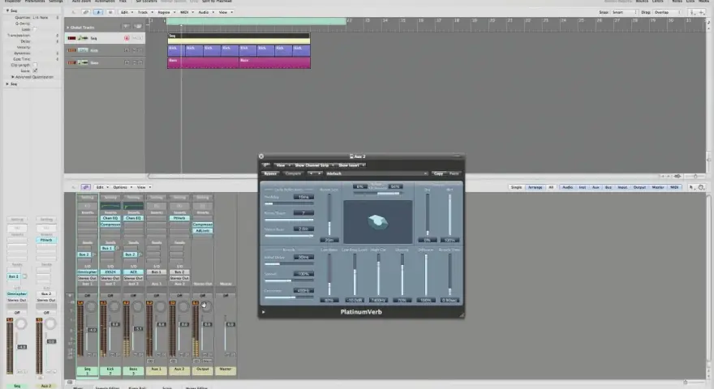This screenshot has width=714, height=389.
Task: Click the pointer tool selector at the arrange top right
Action: click(x=693, y=12)
